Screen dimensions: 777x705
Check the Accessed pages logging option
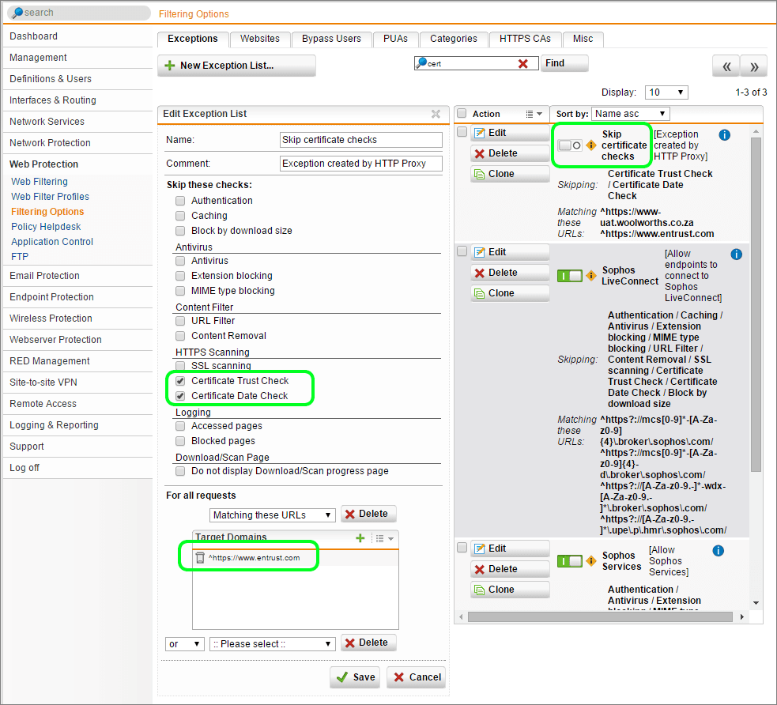point(180,426)
